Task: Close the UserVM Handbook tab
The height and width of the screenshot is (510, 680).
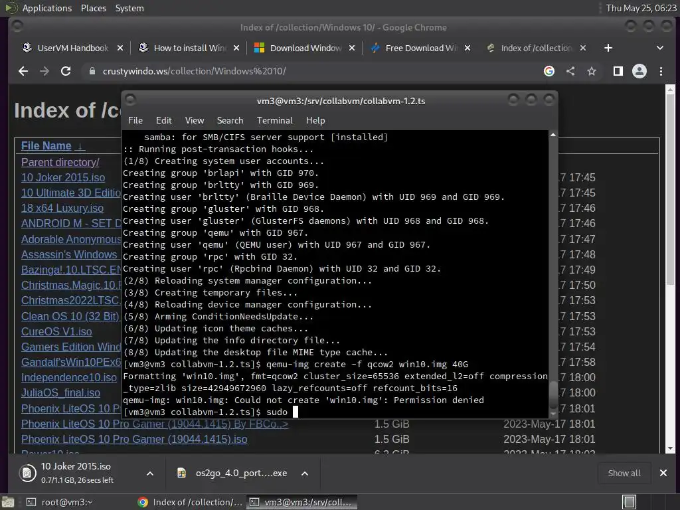Action: click(x=120, y=48)
